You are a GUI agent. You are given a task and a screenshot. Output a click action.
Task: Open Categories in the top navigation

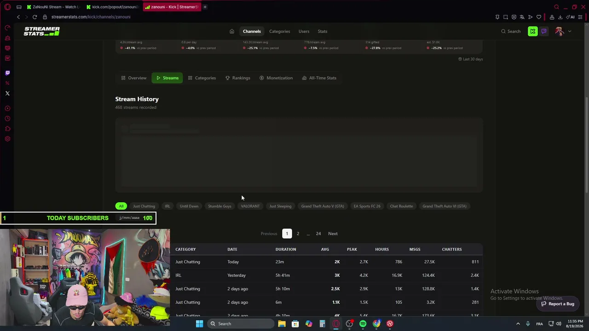point(280,31)
